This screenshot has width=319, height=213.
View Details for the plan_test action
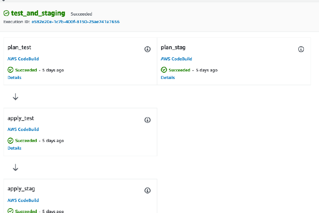tap(14, 78)
